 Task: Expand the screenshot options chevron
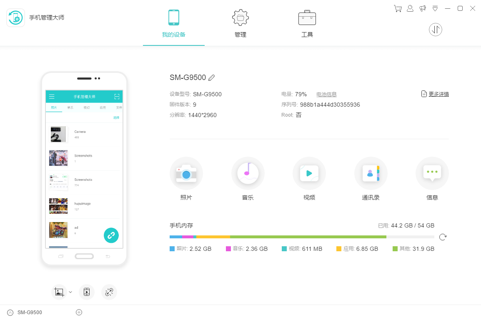tap(70, 292)
